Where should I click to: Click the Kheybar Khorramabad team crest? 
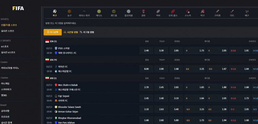pos(56,118)
